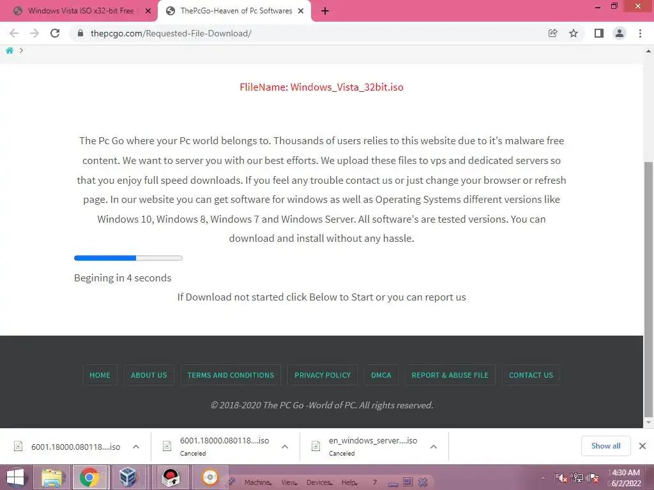Click the download progress bar

128,258
